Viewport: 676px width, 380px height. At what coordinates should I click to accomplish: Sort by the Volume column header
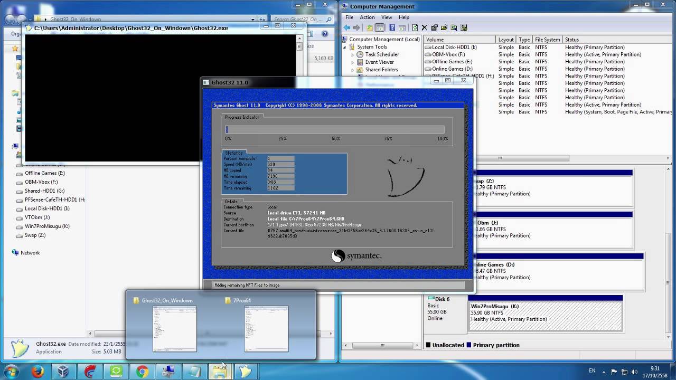coord(459,40)
